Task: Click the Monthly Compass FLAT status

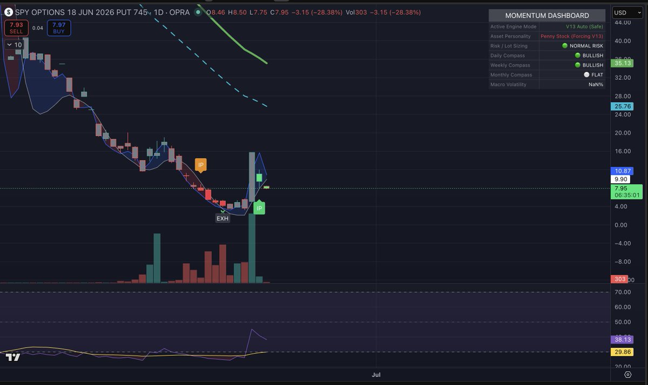Action: coord(593,75)
